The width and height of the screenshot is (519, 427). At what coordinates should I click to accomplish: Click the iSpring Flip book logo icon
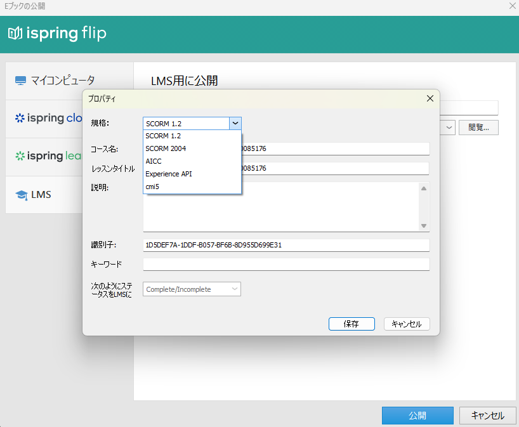[15, 33]
